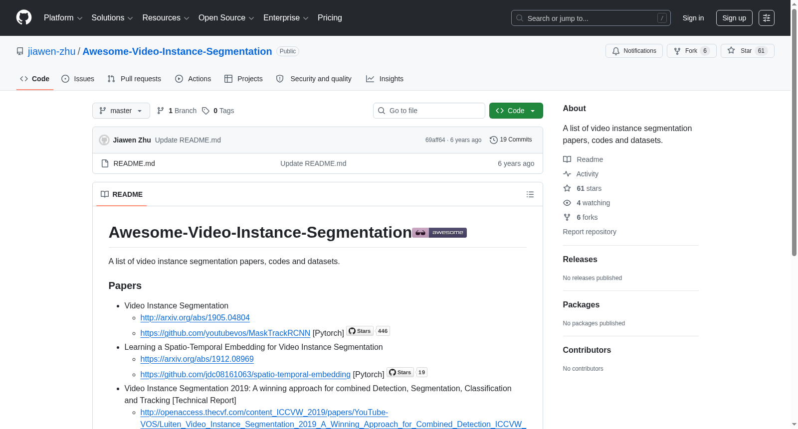Switch to the Issues tab
The width and height of the screenshot is (798, 429).
pos(78,79)
